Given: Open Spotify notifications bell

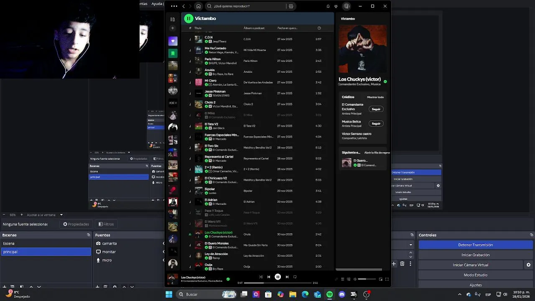Looking at the screenshot, I should click(328, 6).
